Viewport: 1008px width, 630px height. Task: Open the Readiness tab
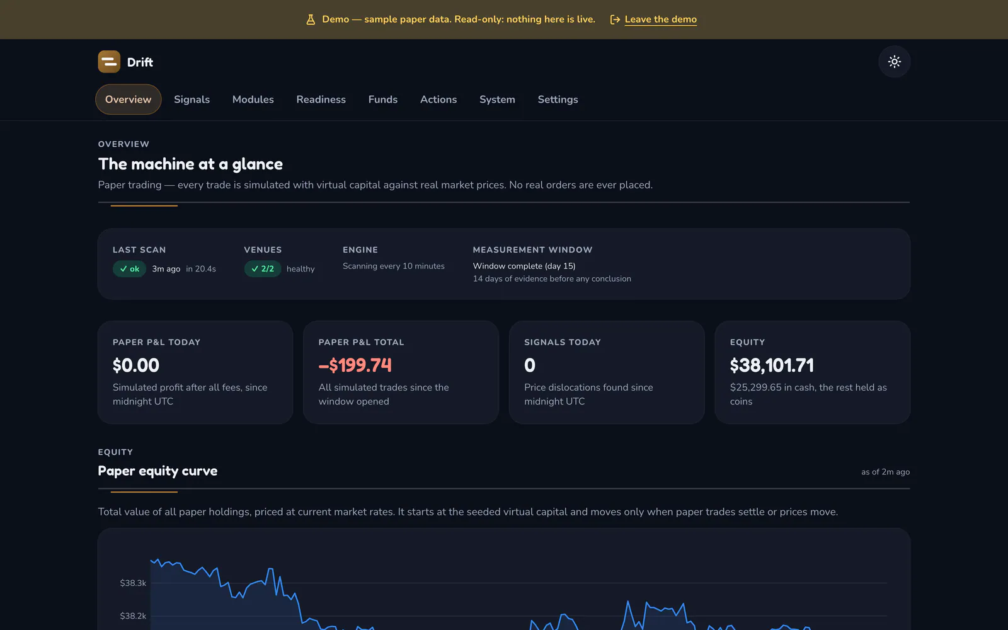point(321,100)
